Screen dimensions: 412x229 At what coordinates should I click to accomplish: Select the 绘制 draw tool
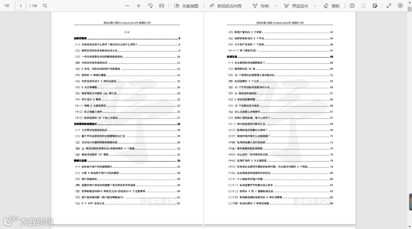coord(261,6)
